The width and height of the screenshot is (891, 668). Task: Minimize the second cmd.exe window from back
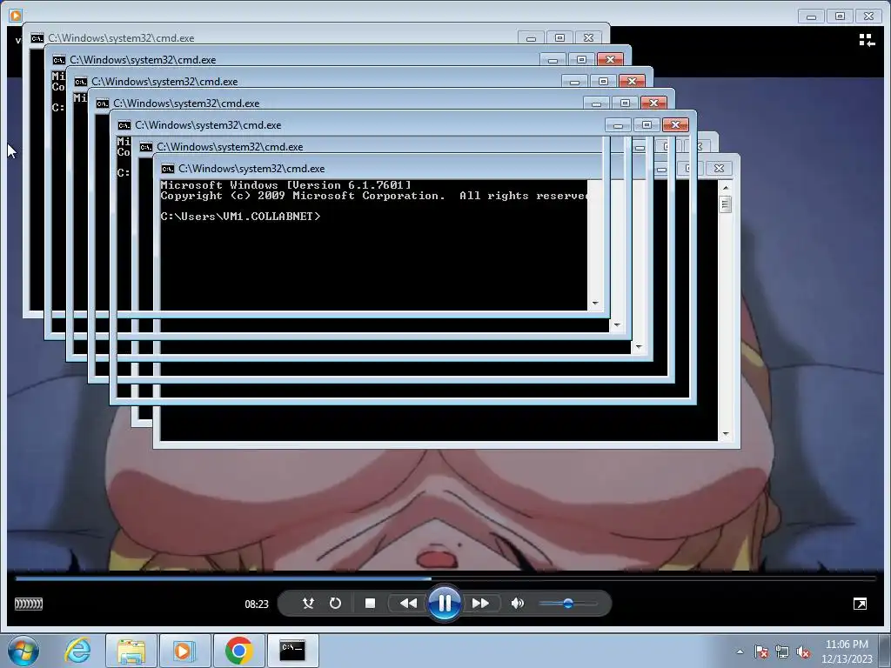[553, 60]
